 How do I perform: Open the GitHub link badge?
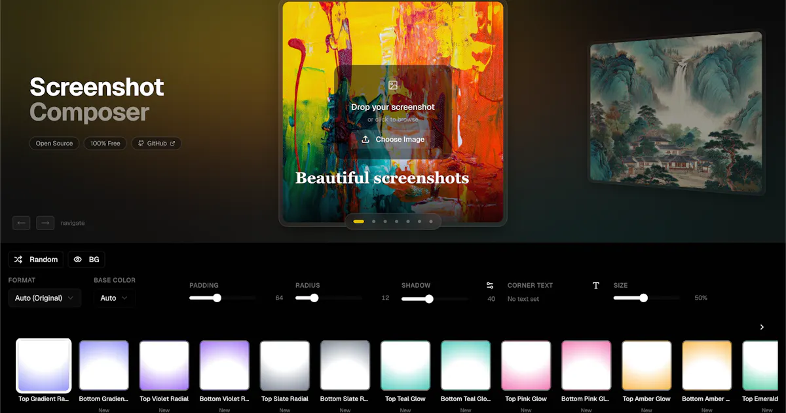[x=157, y=143]
